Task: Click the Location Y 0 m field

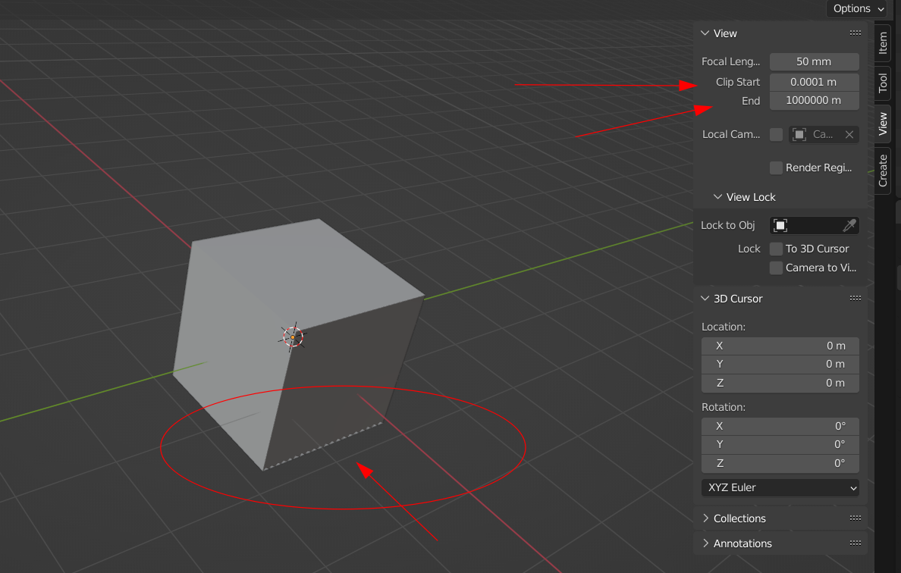Action: [x=780, y=364]
